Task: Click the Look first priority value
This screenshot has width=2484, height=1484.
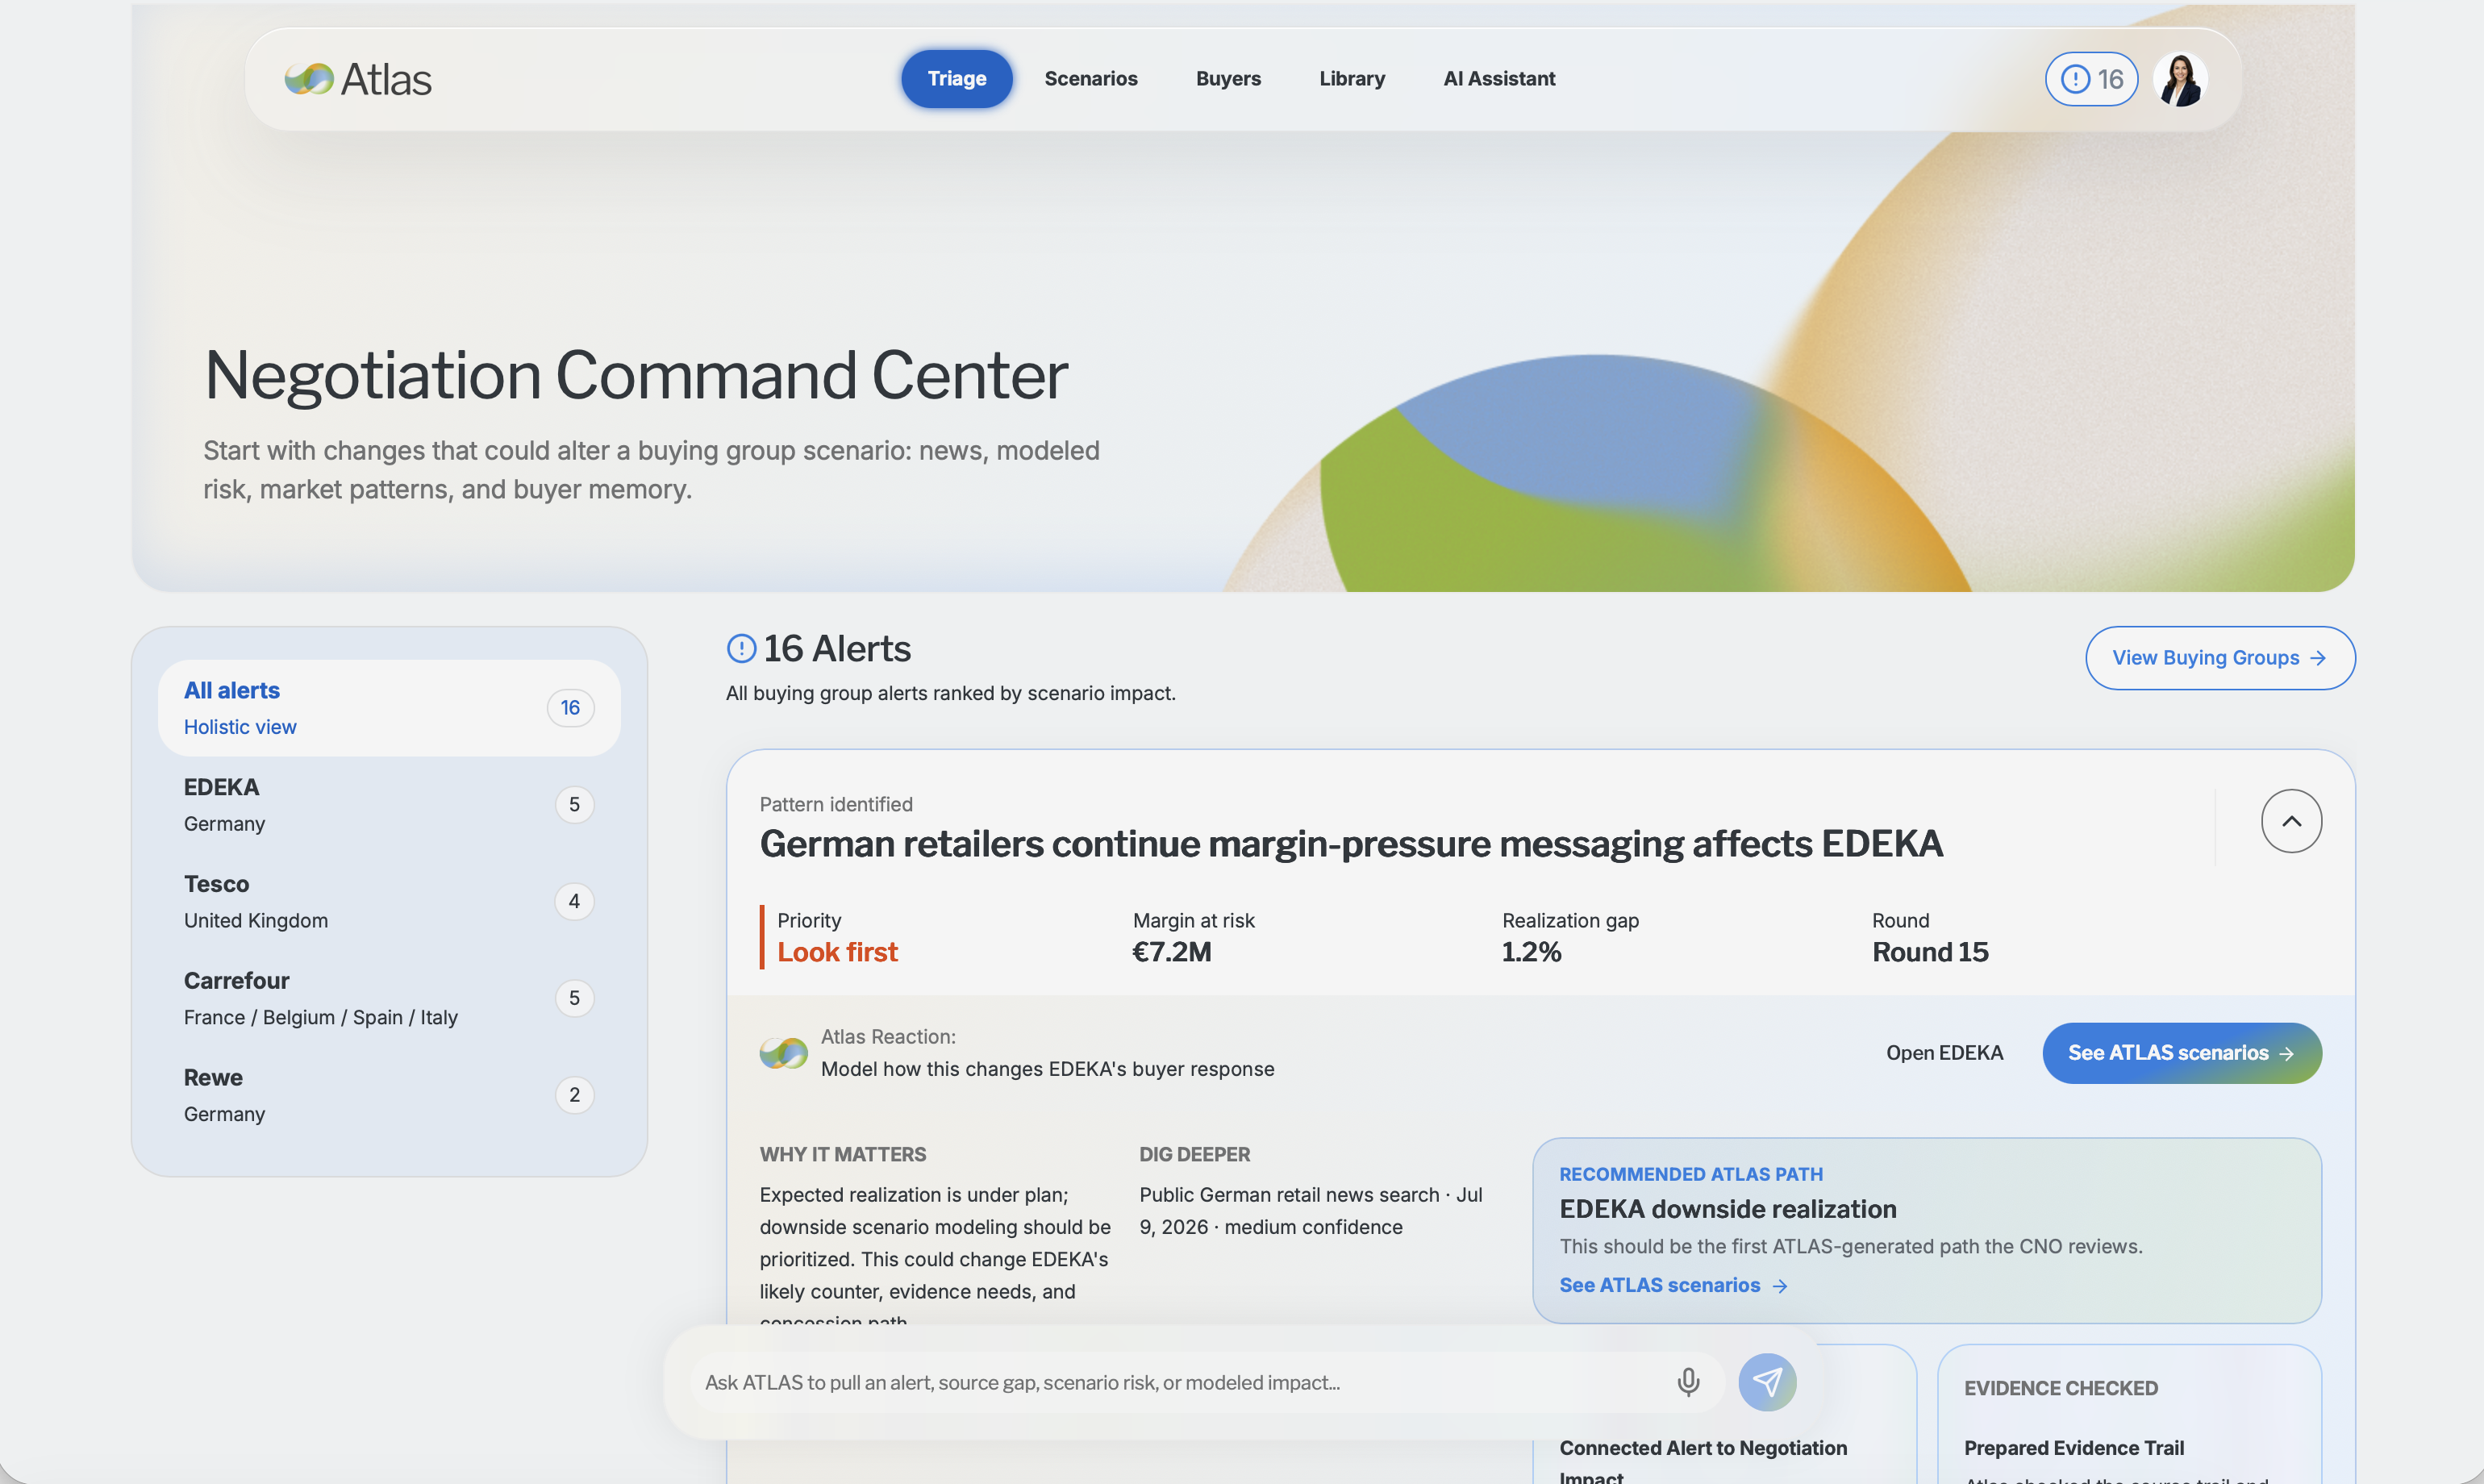Action: coord(837,952)
